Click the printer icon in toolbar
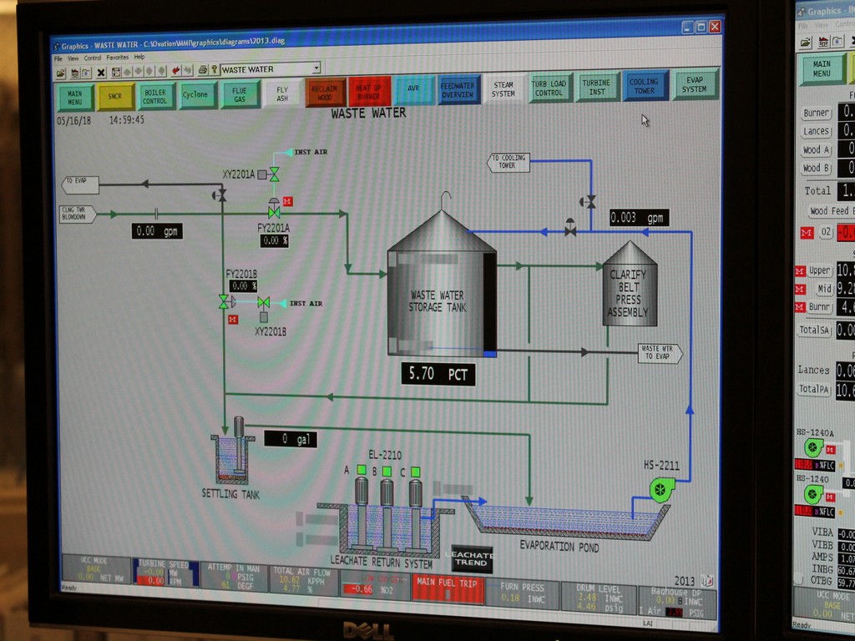The width and height of the screenshot is (855, 641). (x=201, y=70)
